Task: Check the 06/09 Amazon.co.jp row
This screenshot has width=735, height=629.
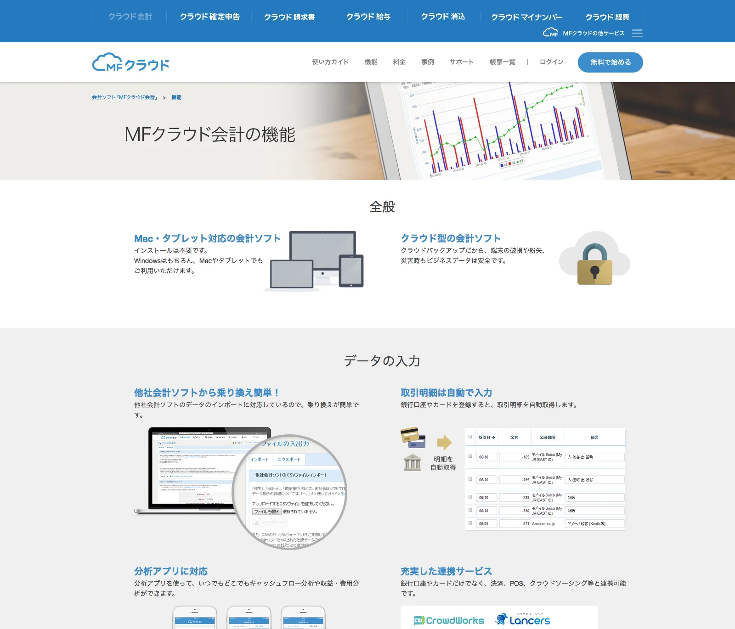Action: pos(470,523)
